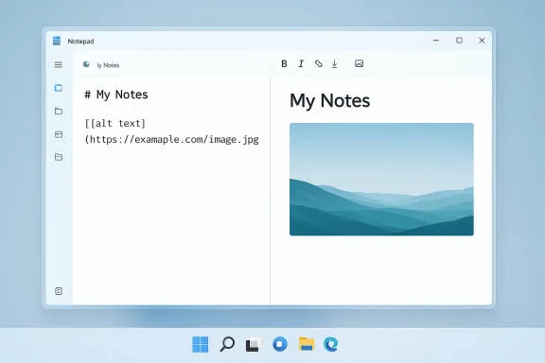Open the Windows Start menu

[201, 344]
